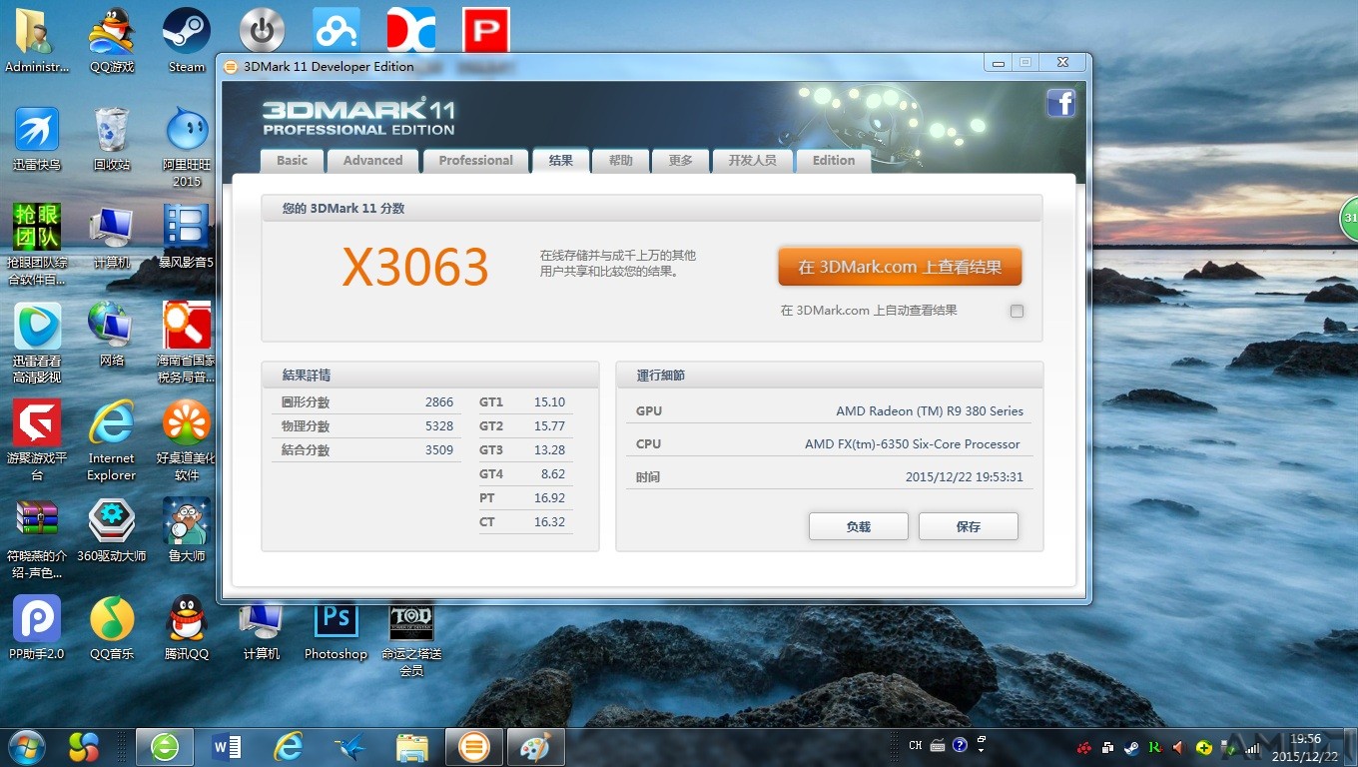Screen dimensions: 1358x767
Task: Open the 海南省国家税务局 desktop shortcut
Action: click(187, 343)
